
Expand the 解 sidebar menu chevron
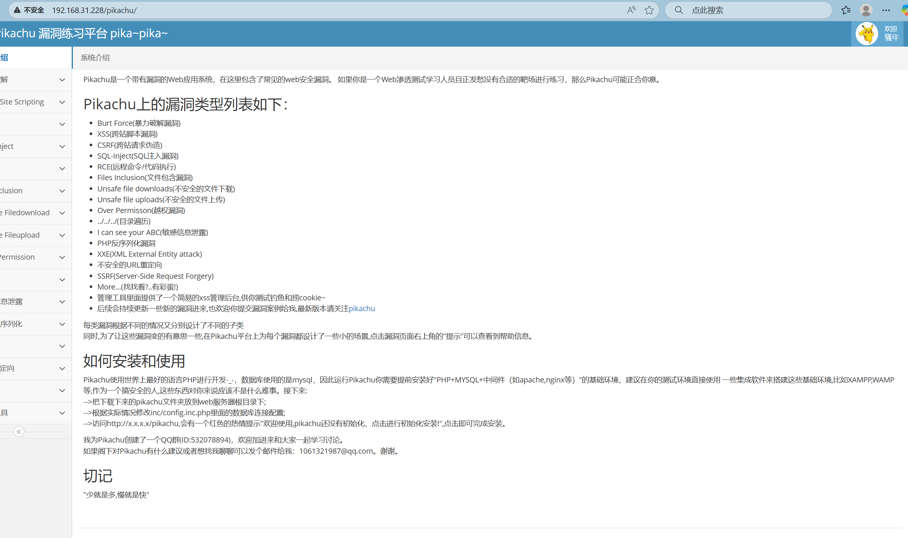click(62, 80)
